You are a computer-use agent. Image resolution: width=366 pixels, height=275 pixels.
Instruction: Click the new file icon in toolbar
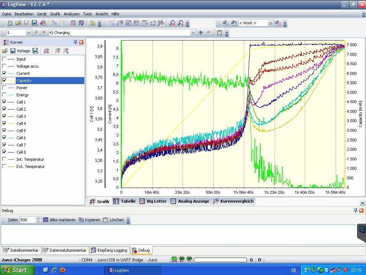[x=10, y=23]
